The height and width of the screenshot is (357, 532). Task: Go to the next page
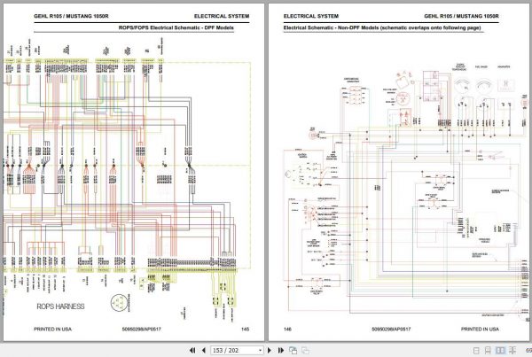pyautogui.click(x=270, y=350)
